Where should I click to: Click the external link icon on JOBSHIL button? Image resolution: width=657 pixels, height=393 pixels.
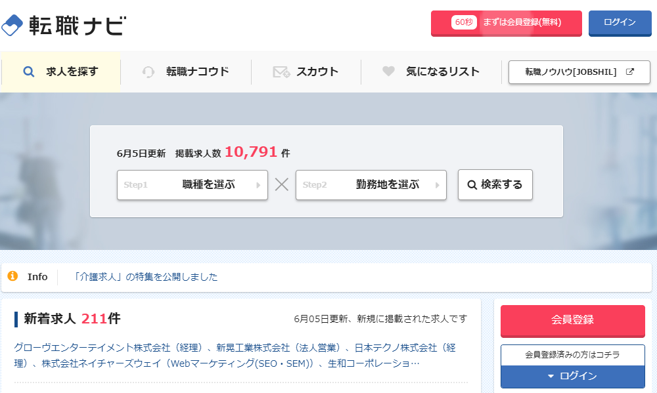629,72
